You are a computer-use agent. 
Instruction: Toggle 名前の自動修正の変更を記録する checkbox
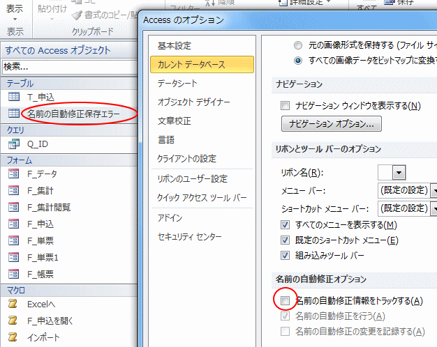(x=285, y=332)
